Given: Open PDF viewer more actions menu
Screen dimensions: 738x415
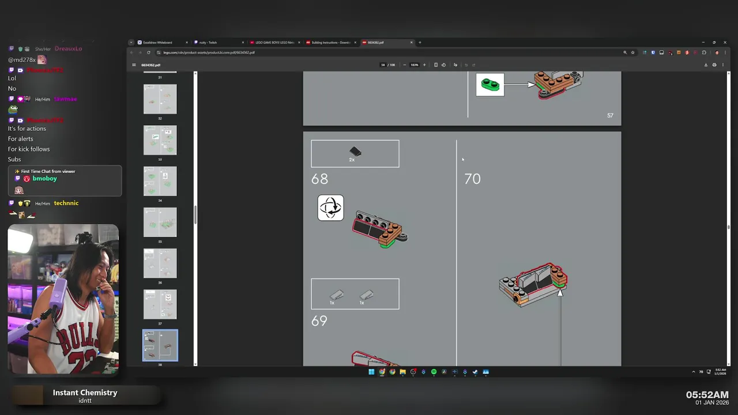Looking at the screenshot, I should 723,65.
